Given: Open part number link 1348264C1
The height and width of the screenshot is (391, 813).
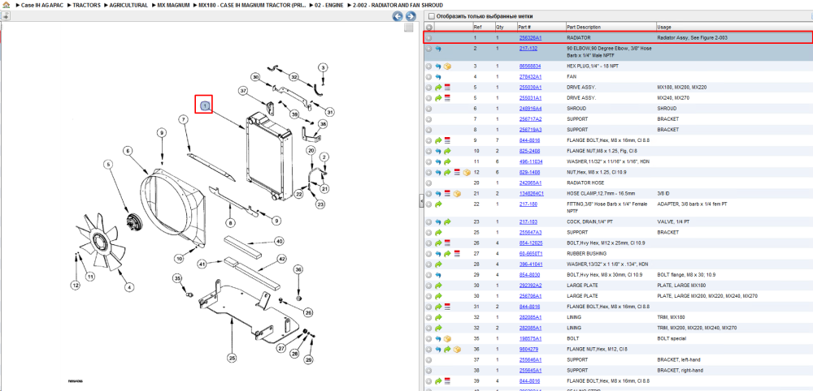Looking at the screenshot, I should [532, 193].
